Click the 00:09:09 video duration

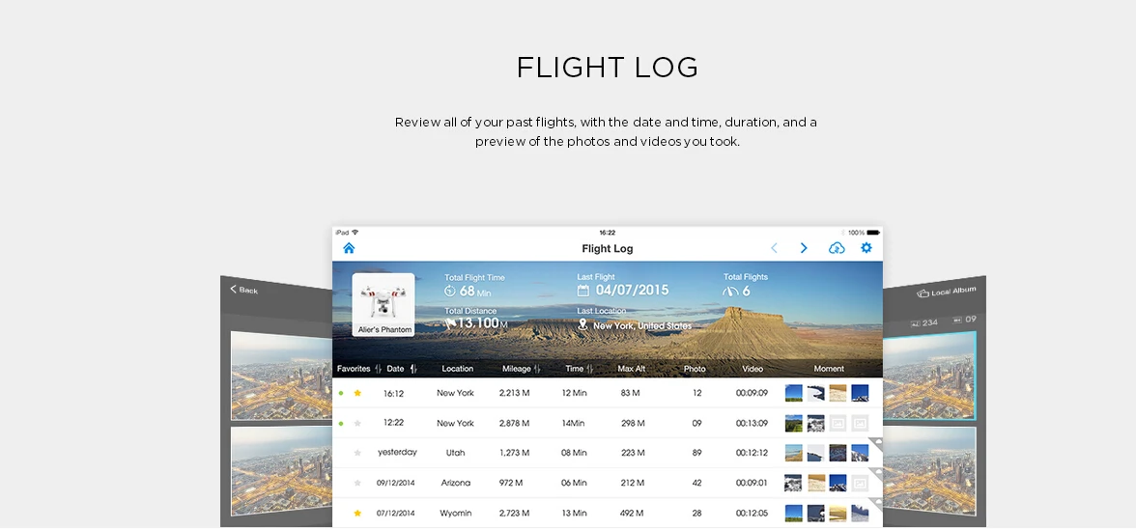coord(752,393)
